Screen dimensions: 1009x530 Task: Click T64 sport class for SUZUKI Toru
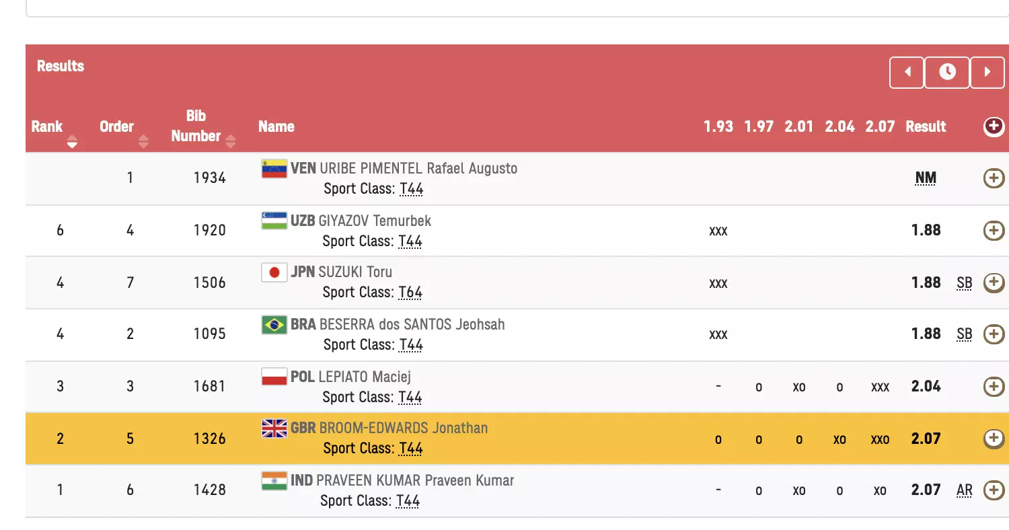pyautogui.click(x=410, y=293)
